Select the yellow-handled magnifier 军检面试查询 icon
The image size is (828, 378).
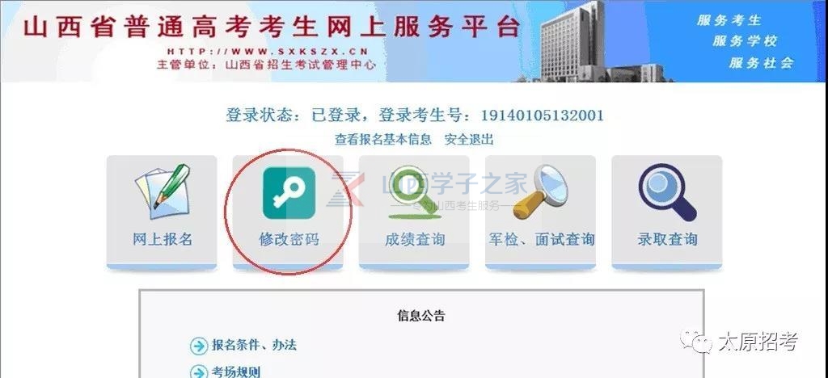click(x=540, y=192)
